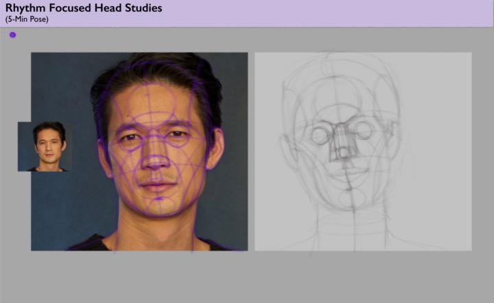Screen dimensions: 494x303
Task: Click the "Rhythm Focused Head Studies" title
Action: click(84, 8)
